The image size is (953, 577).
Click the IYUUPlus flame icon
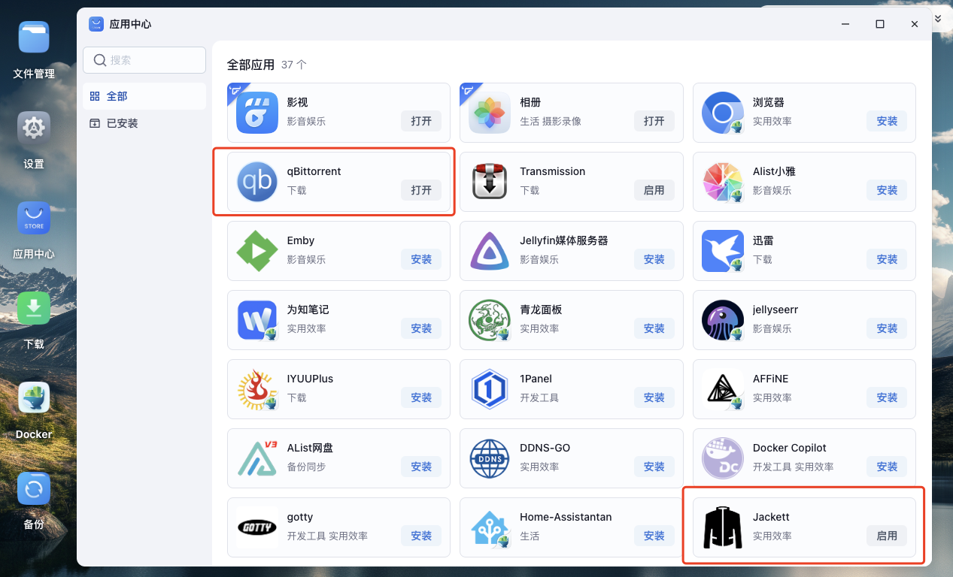257,389
